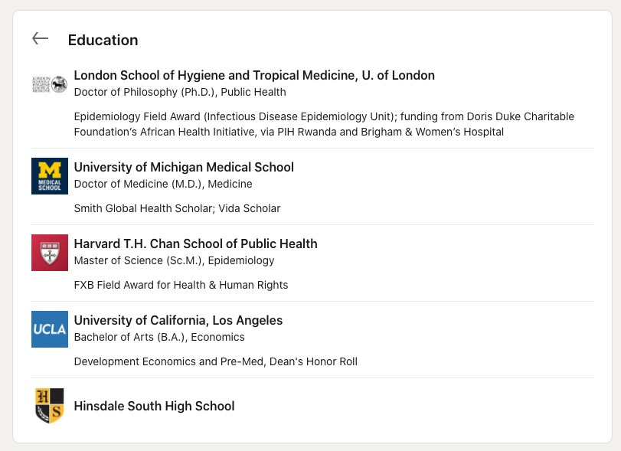Click University of Michigan Medical School logo
This screenshot has width=621, height=451.
[x=50, y=176]
